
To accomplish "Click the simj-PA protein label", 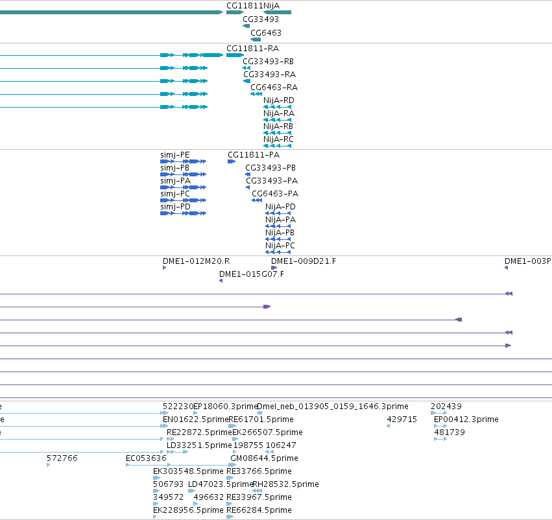I will 175,181.
